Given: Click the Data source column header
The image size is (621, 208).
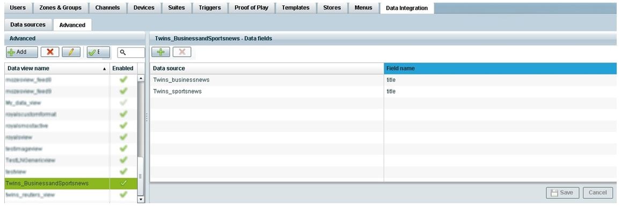Looking at the screenshot, I should 267,68.
